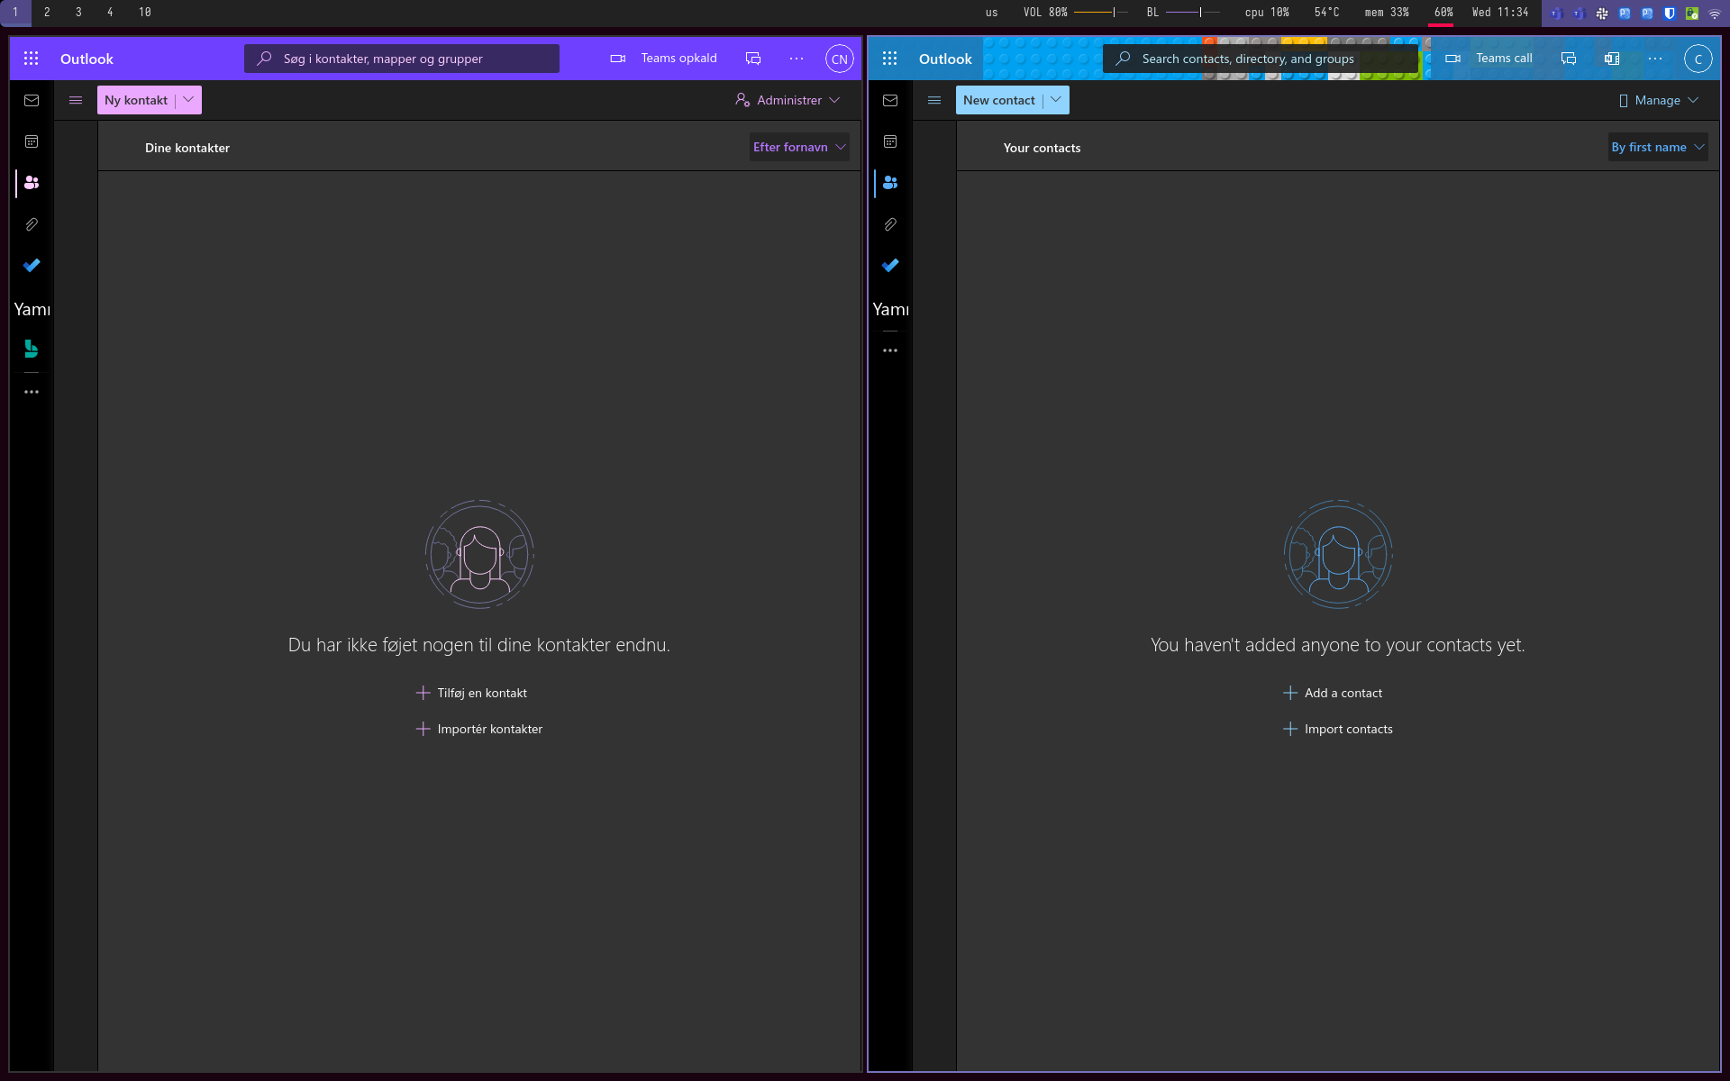1730x1081 pixels.
Task: Toggle navigation pane hamburger in left window
Action: [76, 100]
